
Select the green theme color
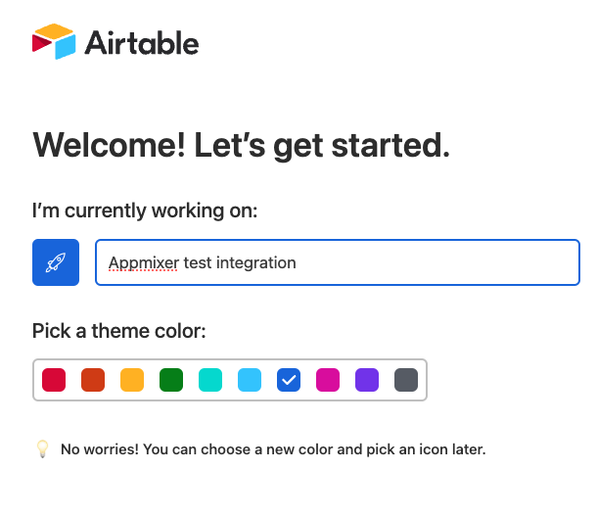[171, 379]
